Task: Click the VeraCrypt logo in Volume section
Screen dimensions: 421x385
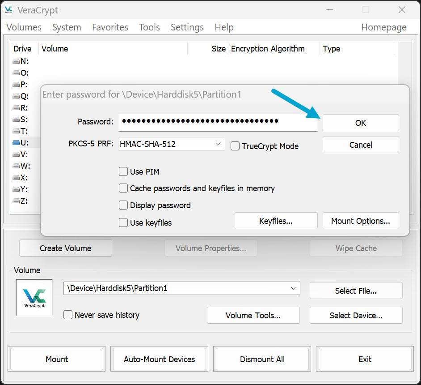Action: click(34, 298)
